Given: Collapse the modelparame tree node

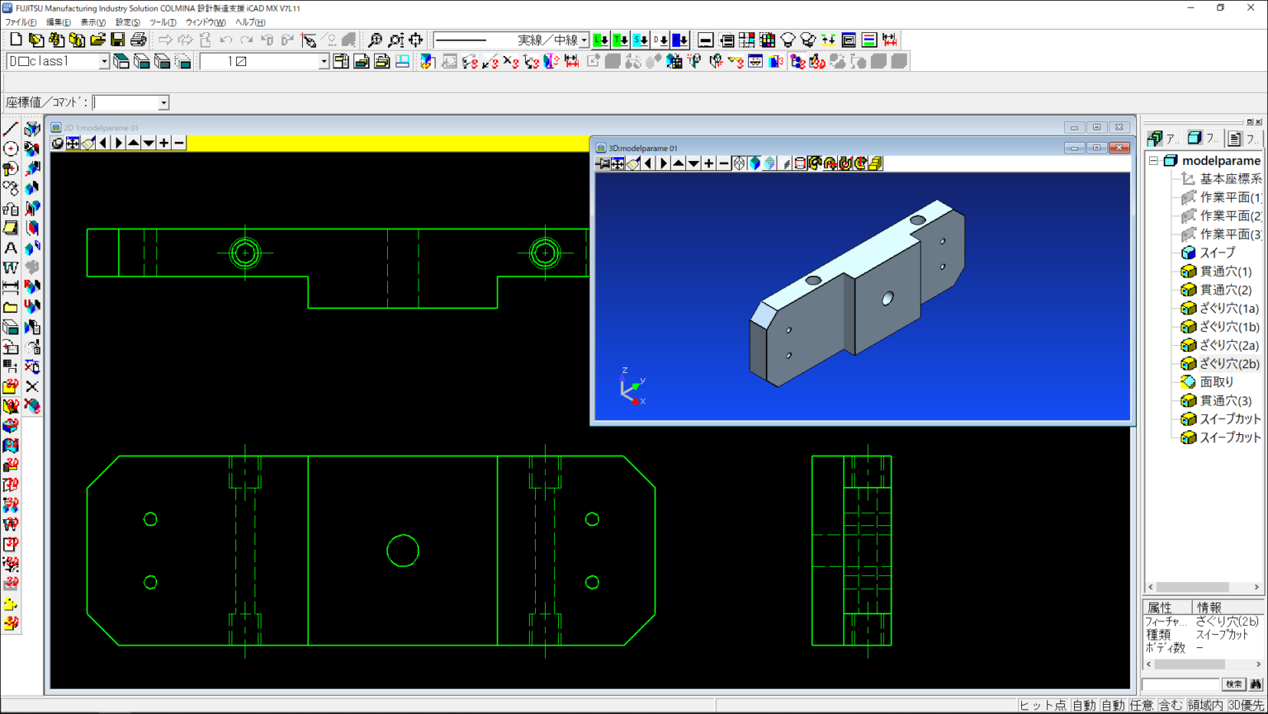Looking at the screenshot, I should pyautogui.click(x=1154, y=161).
